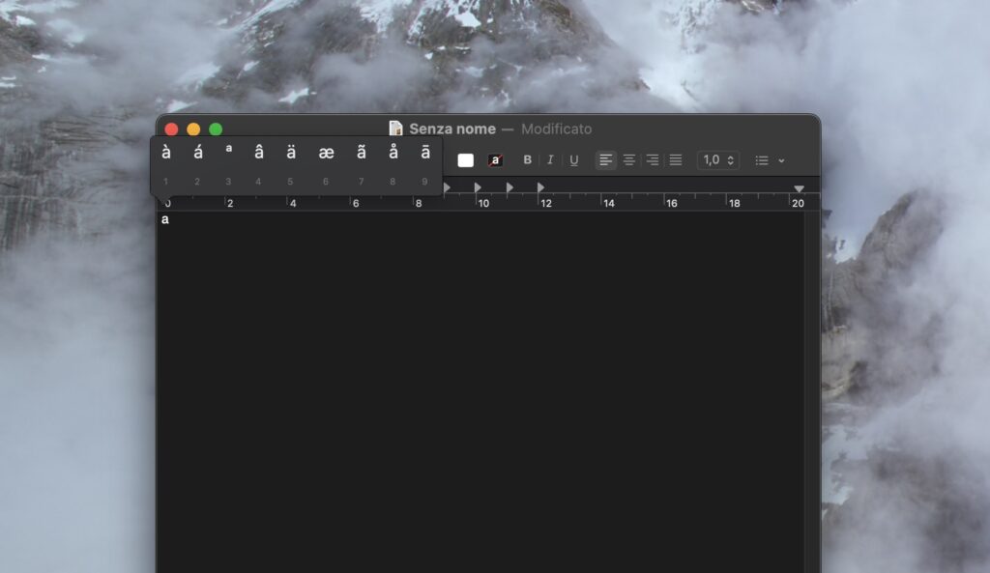Image resolution: width=990 pixels, height=573 pixels.
Task: Toggle underline formatting
Action: click(x=573, y=160)
